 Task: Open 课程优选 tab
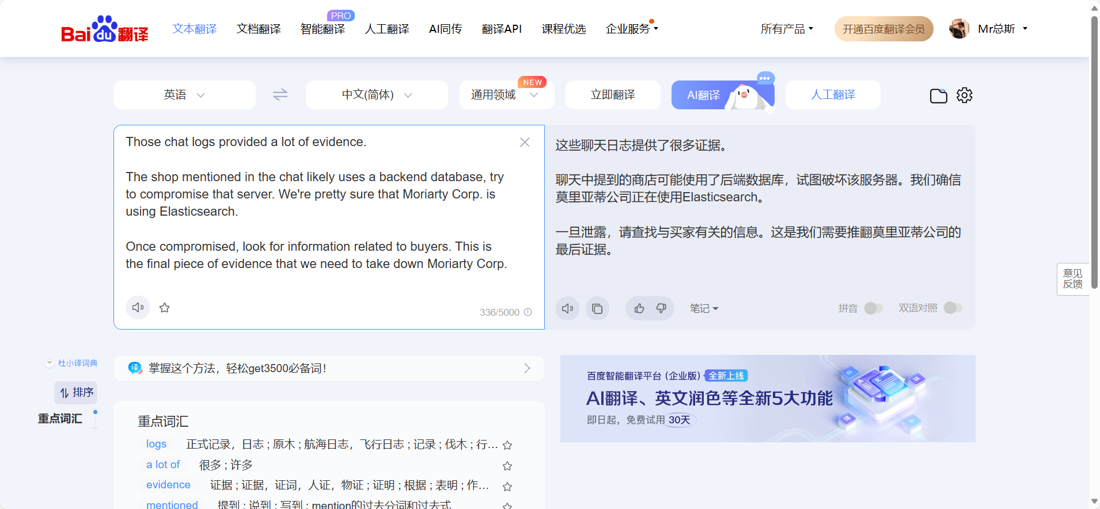coord(564,29)
